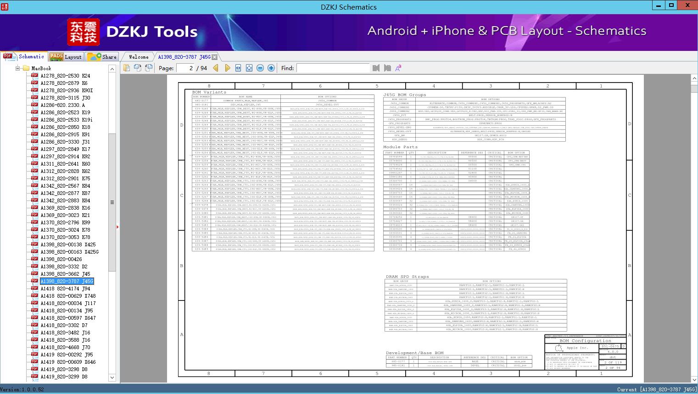Select the MacBook folder
The height and width of the screenshot is (394, 698).
pos(41,68)
